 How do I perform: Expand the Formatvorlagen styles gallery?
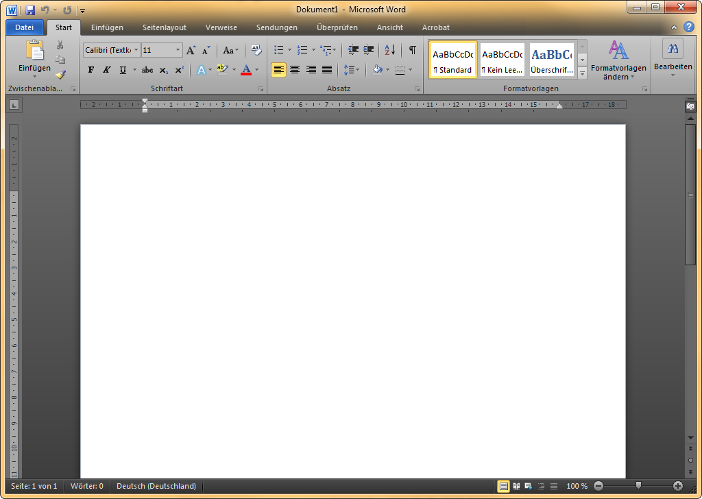(582, 73)
